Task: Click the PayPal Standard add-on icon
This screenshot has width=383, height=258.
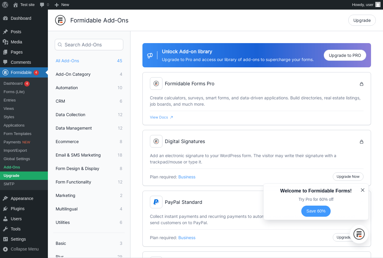Action: coord(156,202)
